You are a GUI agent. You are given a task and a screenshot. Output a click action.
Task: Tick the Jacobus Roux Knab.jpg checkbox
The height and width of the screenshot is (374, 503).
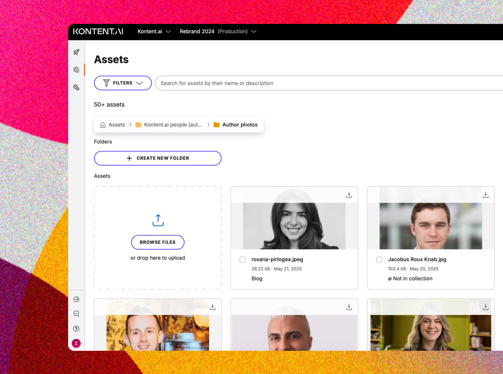click(x=379, y=260)
